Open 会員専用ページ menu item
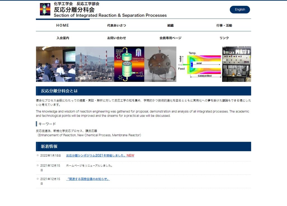 (170, 38)
